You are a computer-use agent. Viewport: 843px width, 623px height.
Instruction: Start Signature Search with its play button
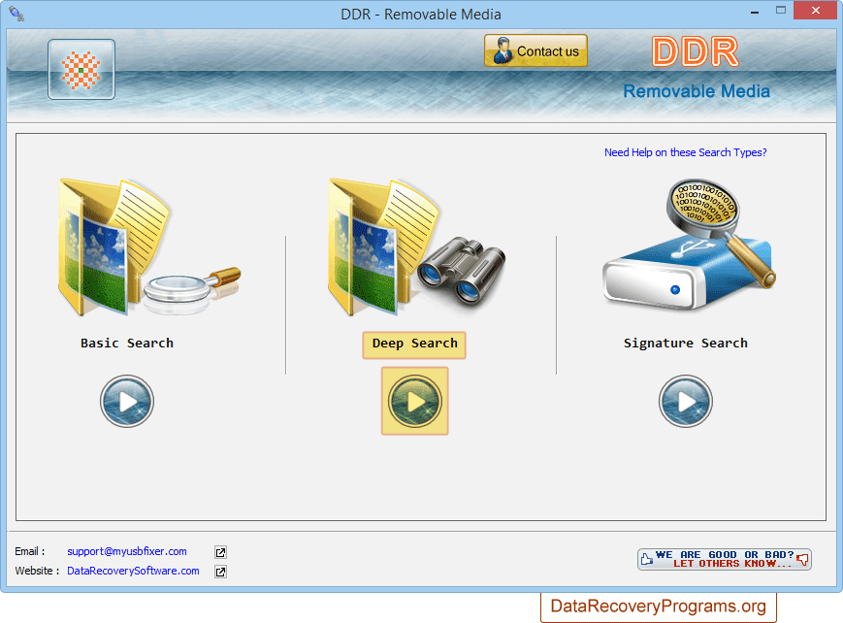[686, 402]
